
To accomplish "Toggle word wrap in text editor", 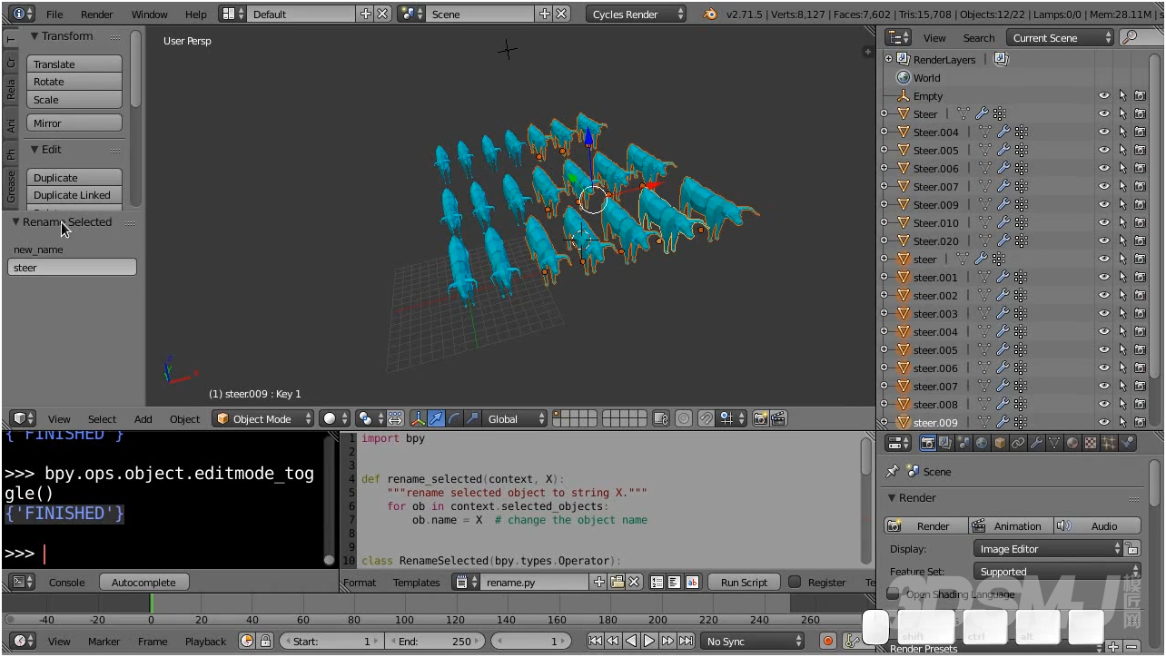I will pyautogui.click(x=675, y=582).
